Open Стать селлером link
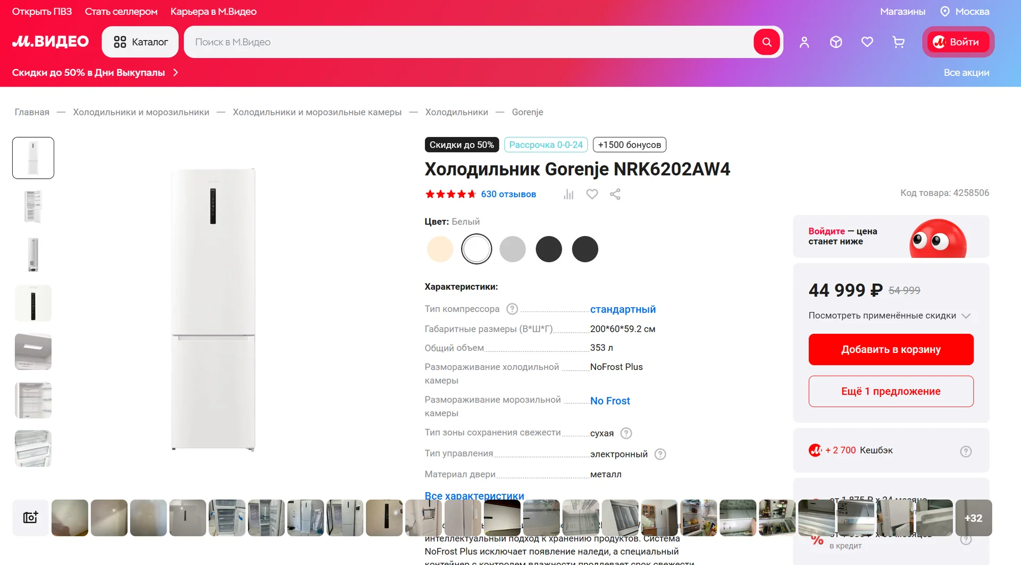Image resolution: width=1021 pixels, height=565 pixels. coord(121,11)
